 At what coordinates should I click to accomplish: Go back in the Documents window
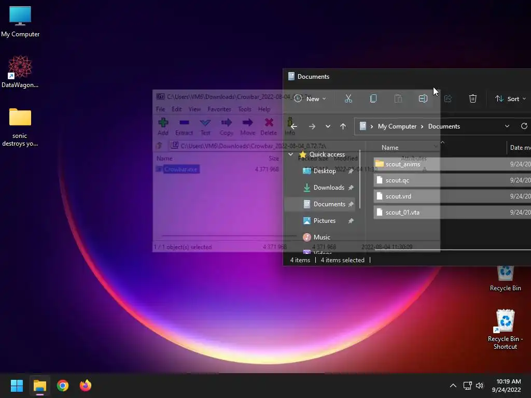(x=294, y=126)
